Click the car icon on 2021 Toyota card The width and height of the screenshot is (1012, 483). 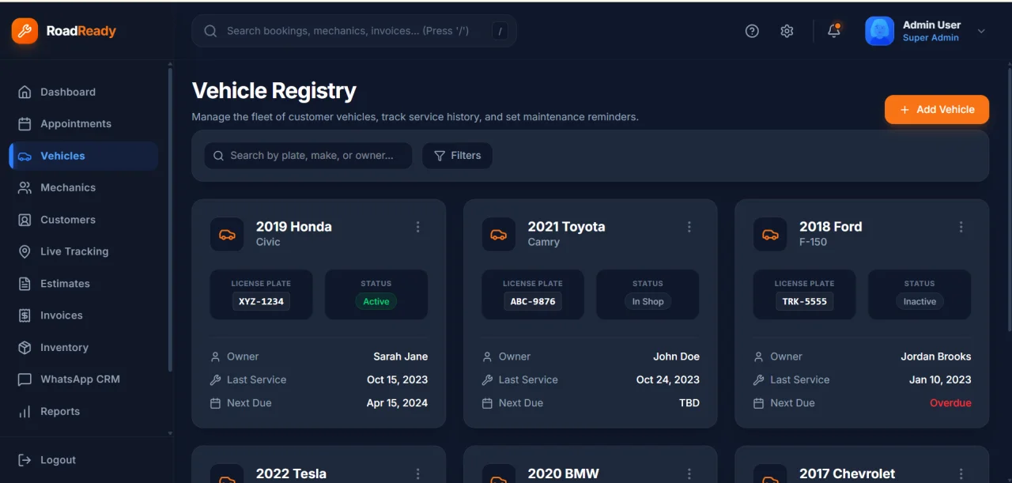point(498,235)
